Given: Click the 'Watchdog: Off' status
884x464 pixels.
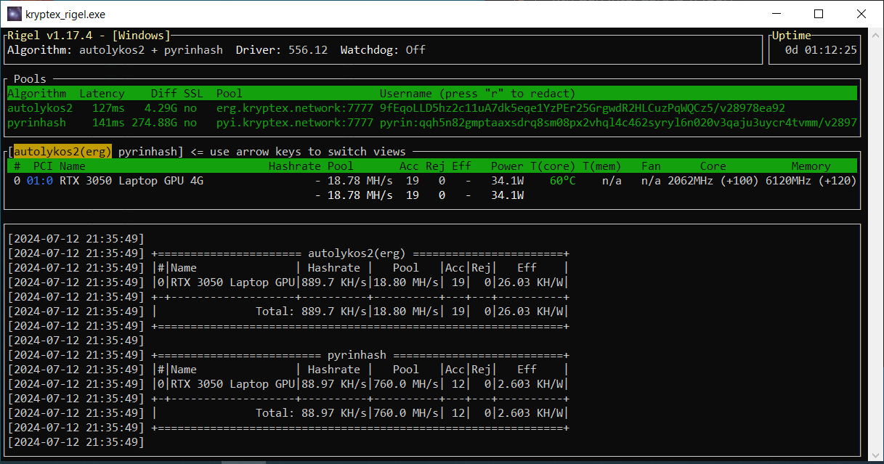Looking at the screenshot, I should coord(383,50).
